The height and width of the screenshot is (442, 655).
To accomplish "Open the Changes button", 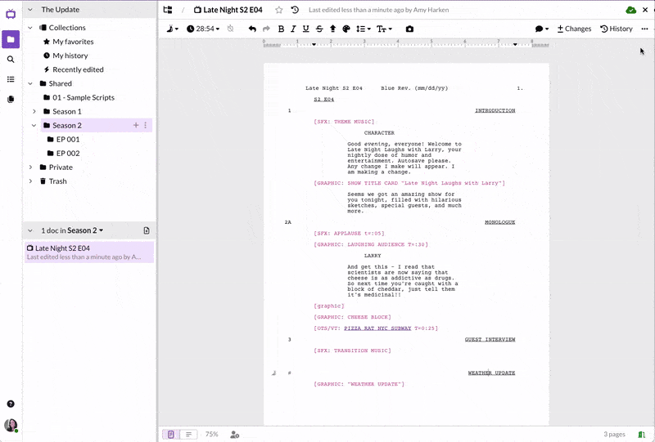I will pos(574,29).
